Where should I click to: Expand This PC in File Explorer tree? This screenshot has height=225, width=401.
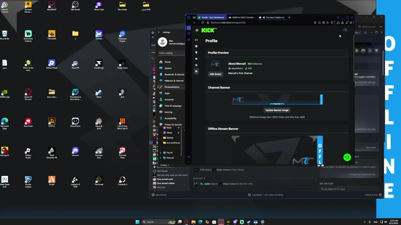click(x=161, y=153)
